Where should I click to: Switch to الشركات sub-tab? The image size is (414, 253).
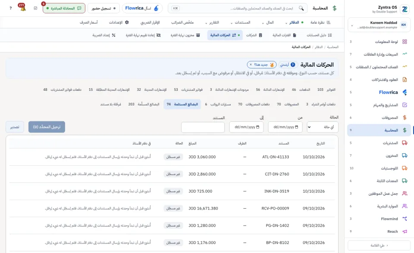[254, 35]
